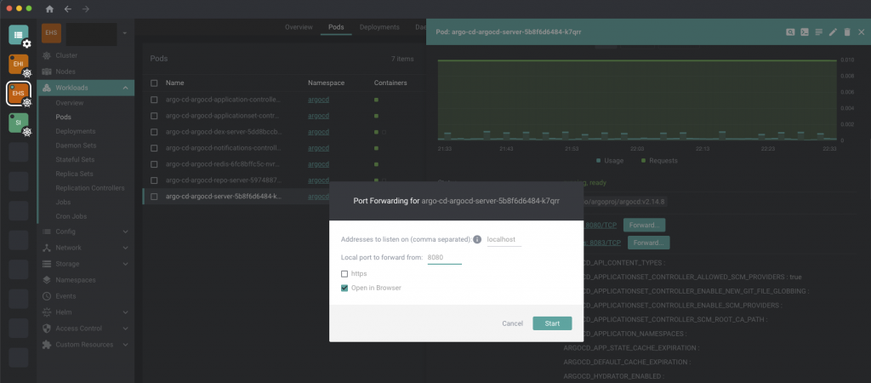
Task: Collapse the Workloads section chevron
Action: (x=126, y=88)
